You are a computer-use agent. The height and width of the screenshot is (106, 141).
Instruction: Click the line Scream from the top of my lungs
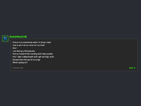26,60
